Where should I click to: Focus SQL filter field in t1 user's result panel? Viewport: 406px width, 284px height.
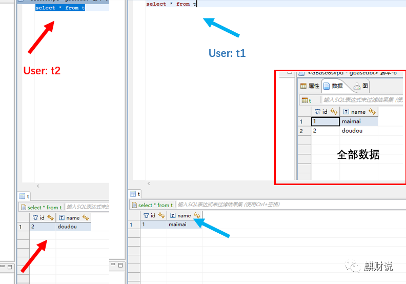pyautogui.click(x=290, y=205)
